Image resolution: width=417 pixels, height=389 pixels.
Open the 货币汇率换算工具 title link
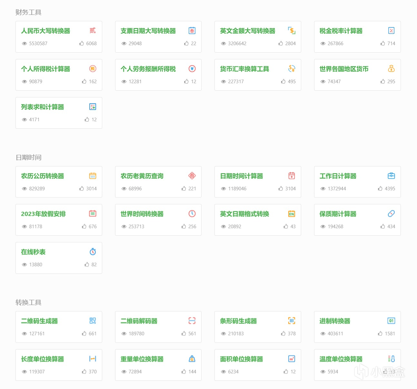tap(244, 69)
